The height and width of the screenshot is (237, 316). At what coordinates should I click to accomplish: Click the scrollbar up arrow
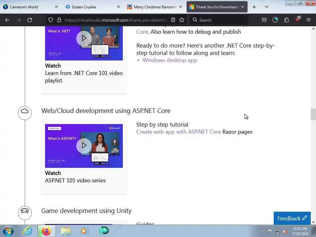[313, 29]
